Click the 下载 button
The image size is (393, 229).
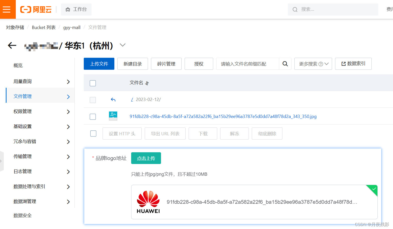pos(203,133)
